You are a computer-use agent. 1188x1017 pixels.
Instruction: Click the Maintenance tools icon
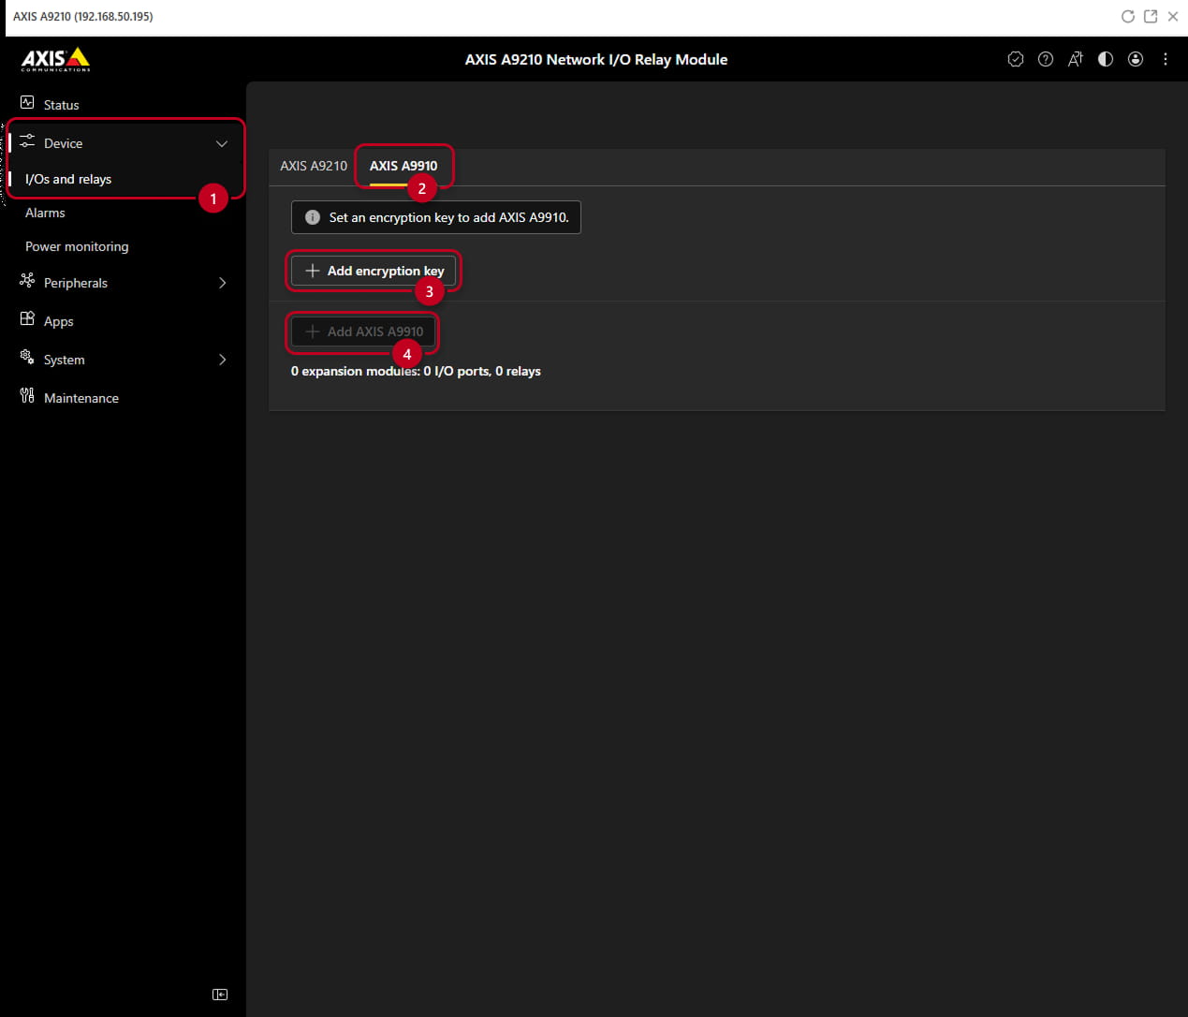(x=27, y=396)
